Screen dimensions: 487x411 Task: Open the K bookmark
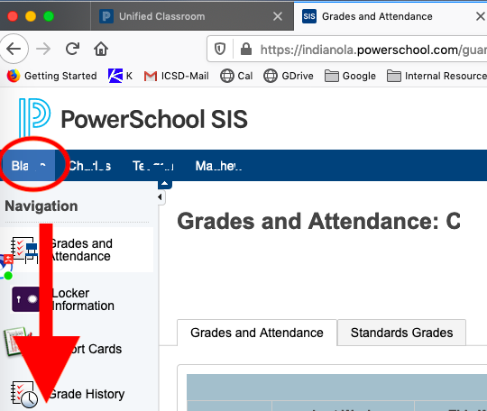point(120,76)
